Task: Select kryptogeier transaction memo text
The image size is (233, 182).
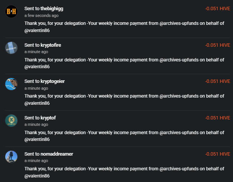Action: (x=124, y=99)
